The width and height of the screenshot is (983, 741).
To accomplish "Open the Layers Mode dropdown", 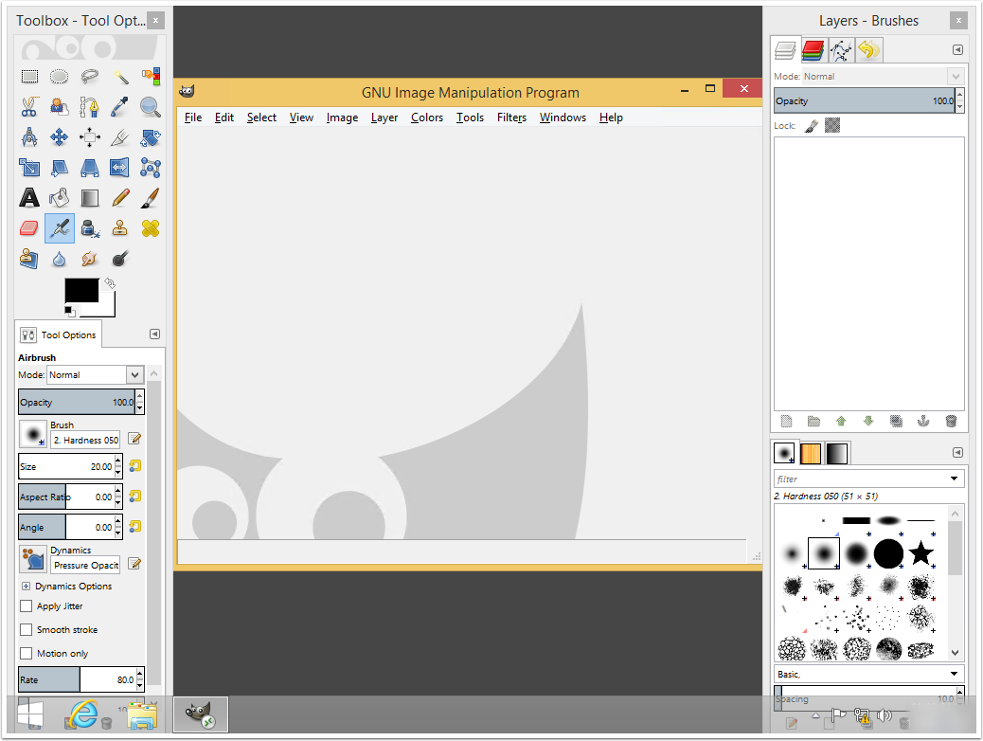I will pyautogui.click(x=882, y=77).
